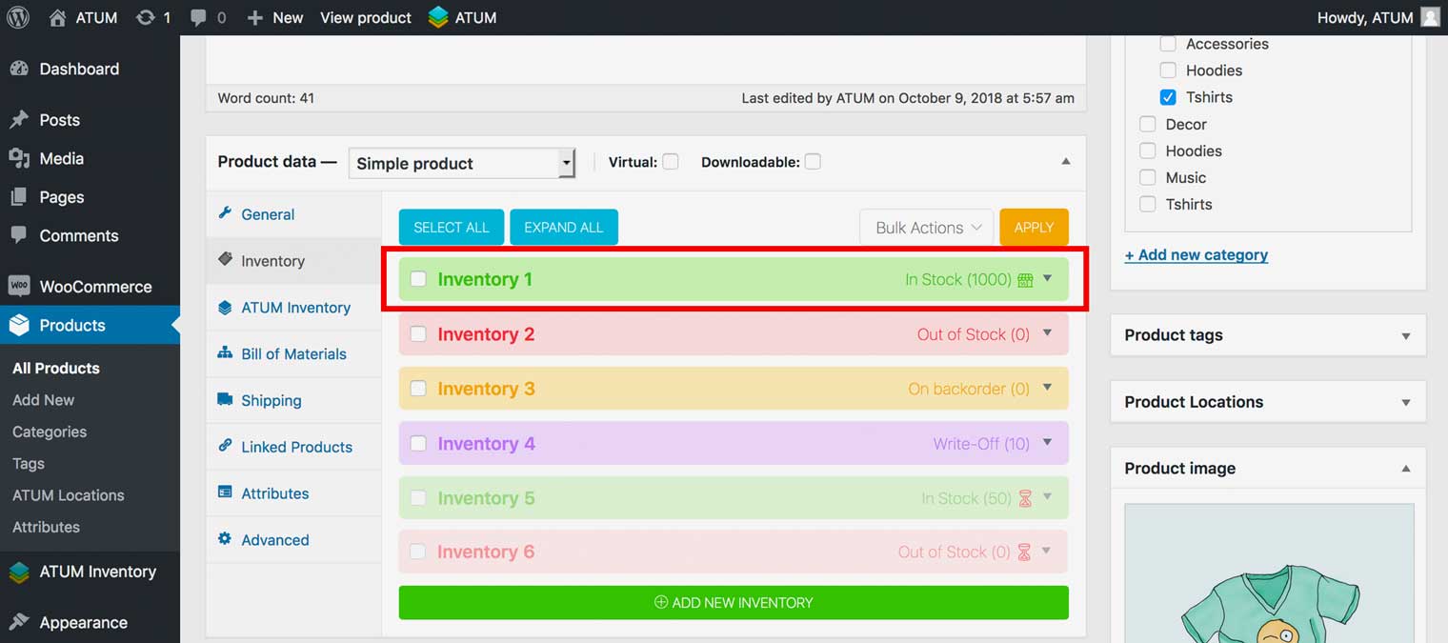Click the Add New Inventory button

pyautogui.click(x=734, y=602)
